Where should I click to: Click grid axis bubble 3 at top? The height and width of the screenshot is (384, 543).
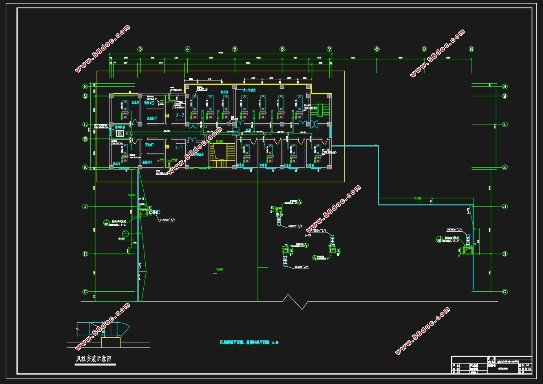click(x=140, y=49)
